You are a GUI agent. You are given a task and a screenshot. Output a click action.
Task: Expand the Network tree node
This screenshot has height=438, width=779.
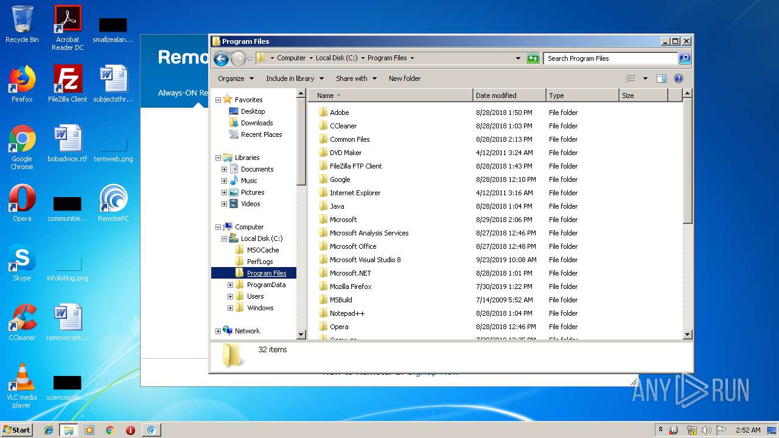click(218, 331)
